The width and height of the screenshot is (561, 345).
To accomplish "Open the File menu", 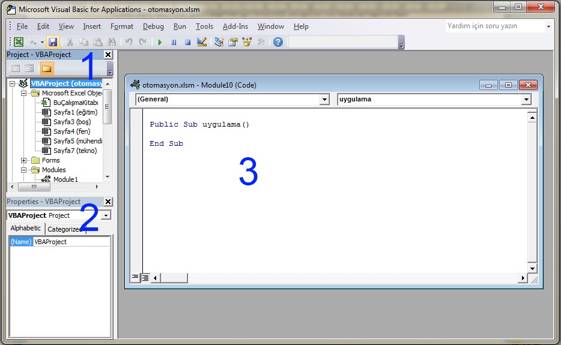I will (22, 26).
